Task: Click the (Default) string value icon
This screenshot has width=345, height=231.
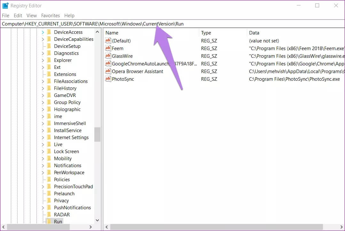Action: (x=108, y=41)
